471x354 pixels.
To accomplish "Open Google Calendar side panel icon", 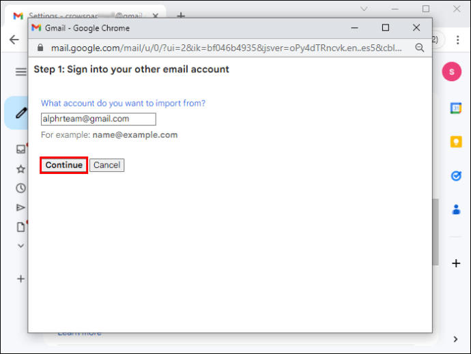I will pyautogui.click(x=455, y=108).
